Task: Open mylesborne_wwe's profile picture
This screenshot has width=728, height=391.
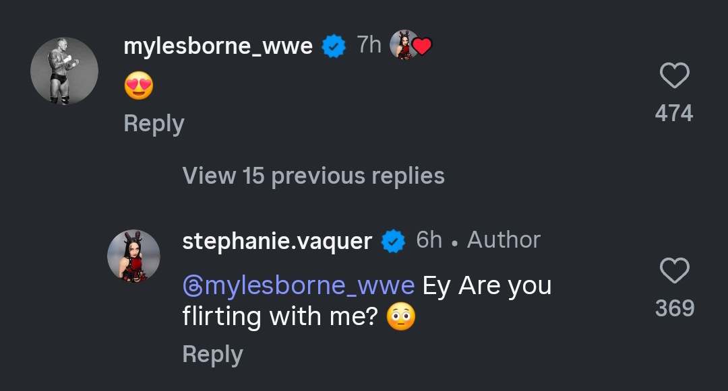Action: [x=65, y=71]
